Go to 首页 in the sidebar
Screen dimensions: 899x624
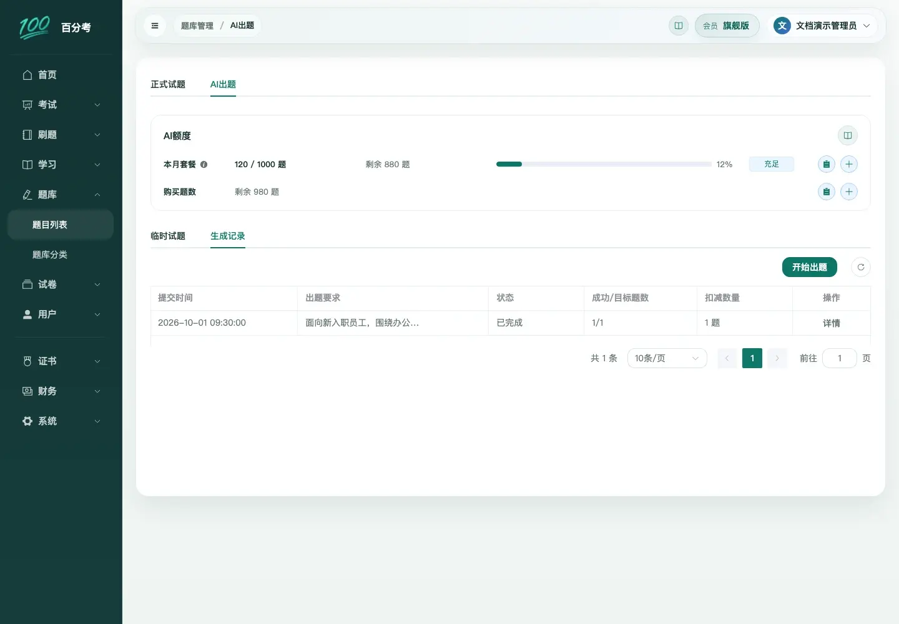(x=61, y=75)
